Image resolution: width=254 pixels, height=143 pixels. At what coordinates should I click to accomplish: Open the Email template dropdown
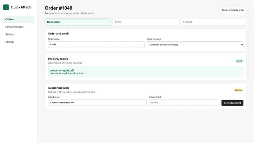pyautogui.click(x=195, y=45)
